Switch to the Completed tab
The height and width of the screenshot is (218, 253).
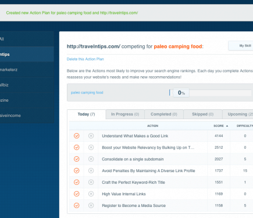164,115
